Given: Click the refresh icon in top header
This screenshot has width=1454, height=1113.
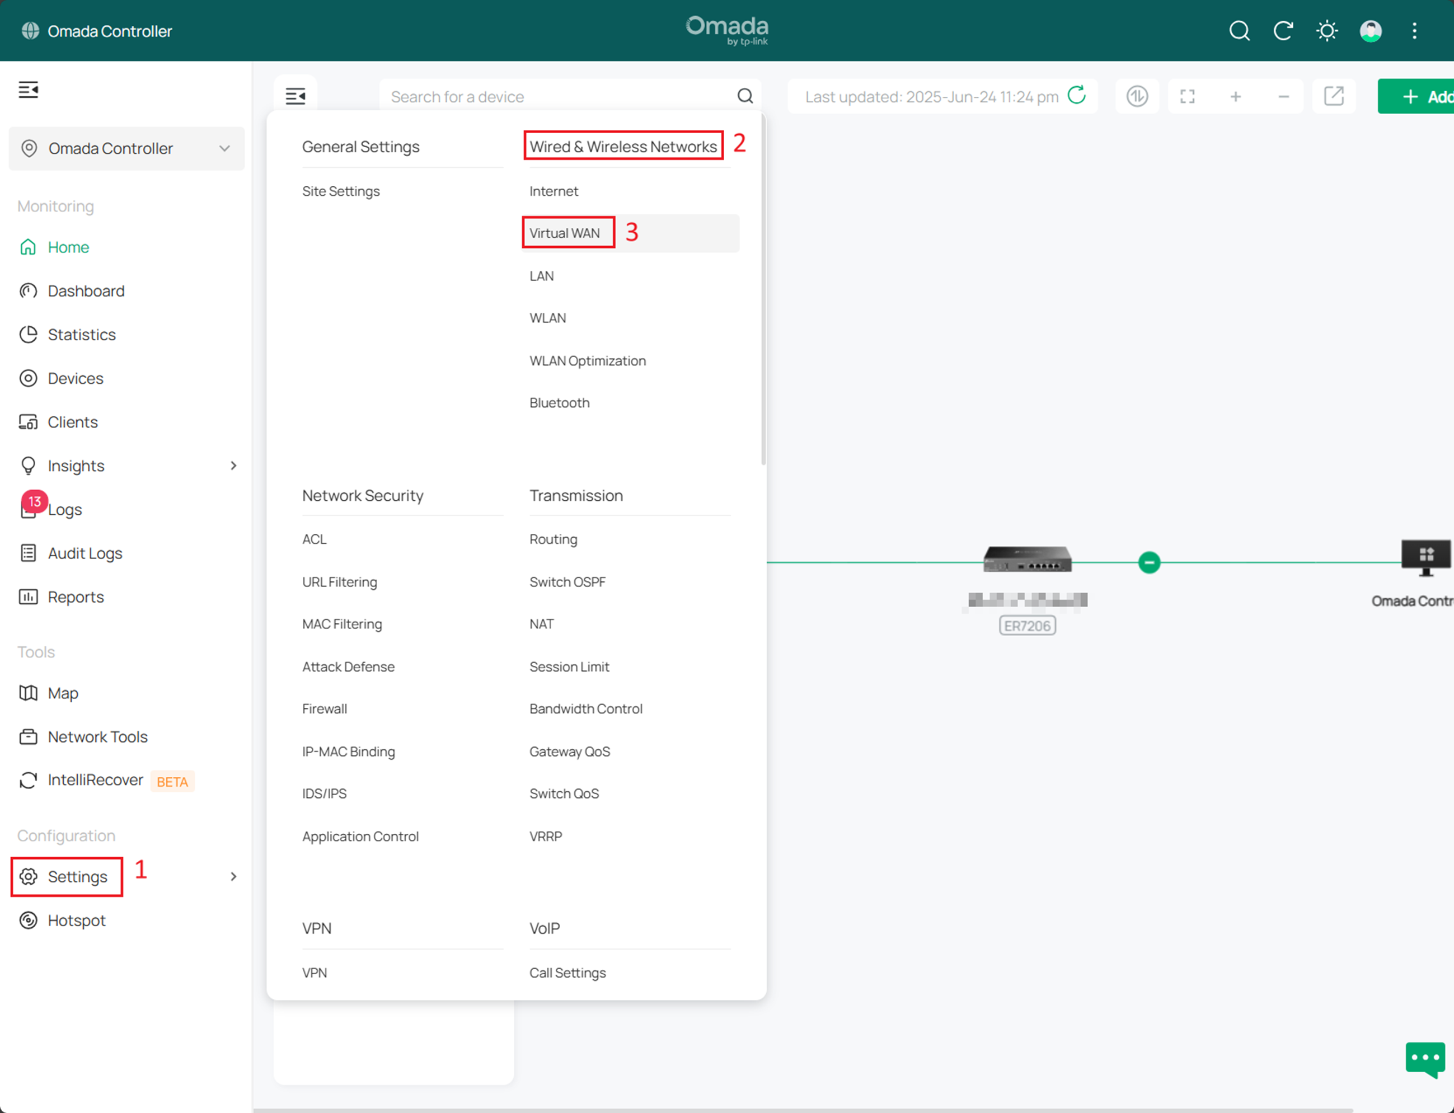Looking at the screenshot, I should coord(1283,30).
